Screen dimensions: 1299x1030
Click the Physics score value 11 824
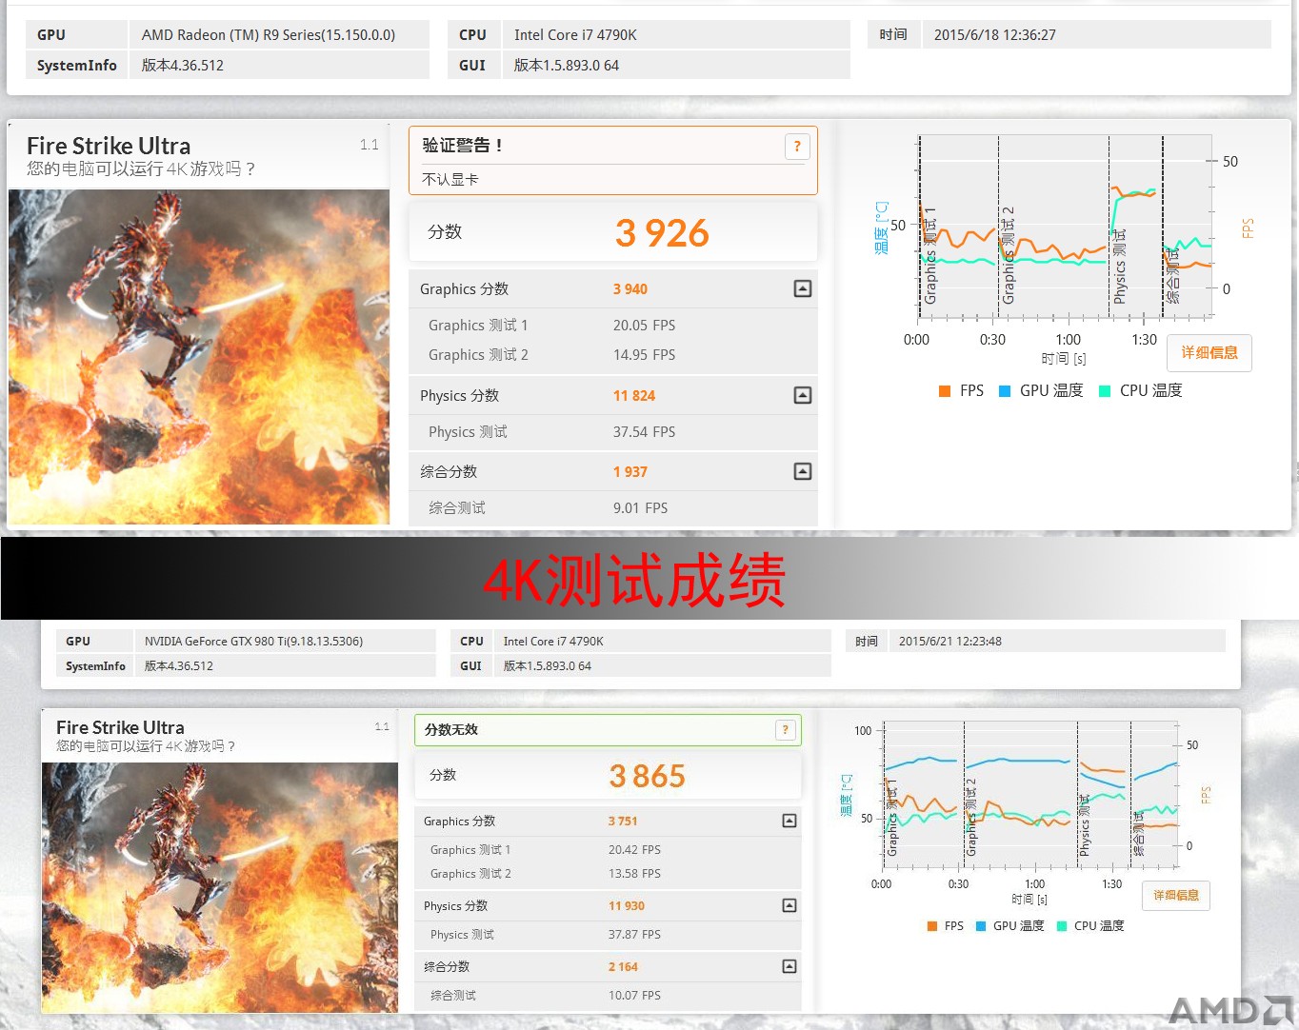pyautogui.click(x=633, y=396)
